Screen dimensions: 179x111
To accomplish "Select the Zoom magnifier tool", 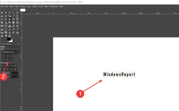I will [17, 16].
